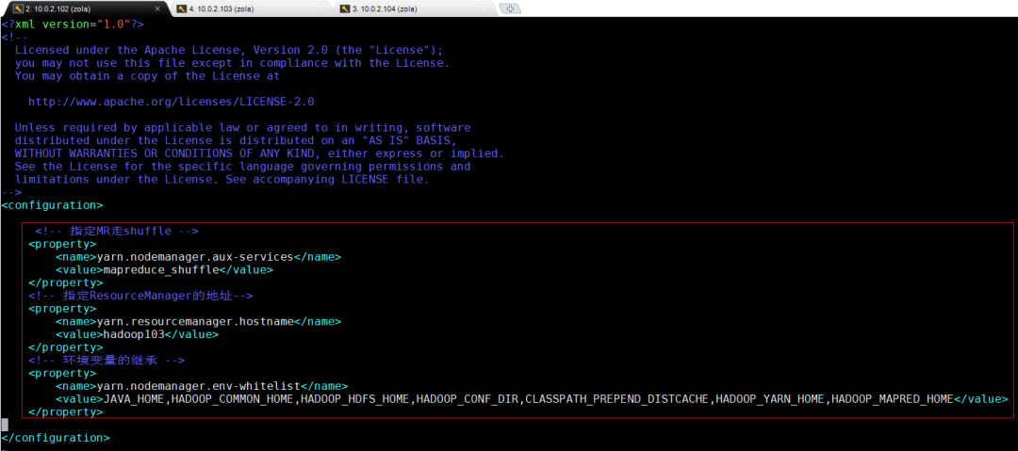Open a new session tab with the plus button
The image size is (1018, 451).
coord(510,8)
